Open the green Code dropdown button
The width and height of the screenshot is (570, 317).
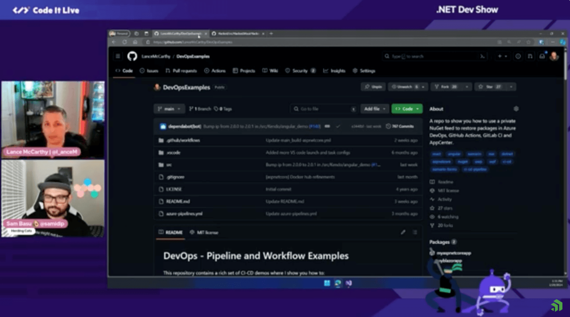click(407, 109)
